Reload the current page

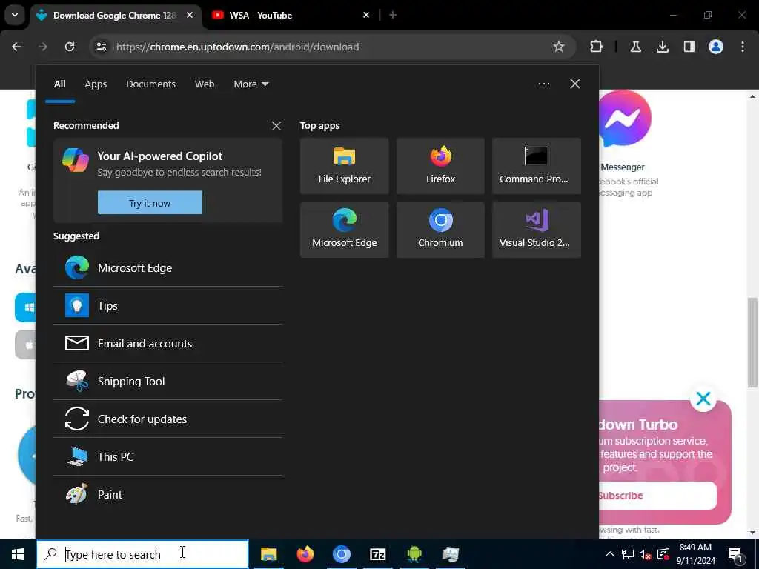[x=70, y=47]
